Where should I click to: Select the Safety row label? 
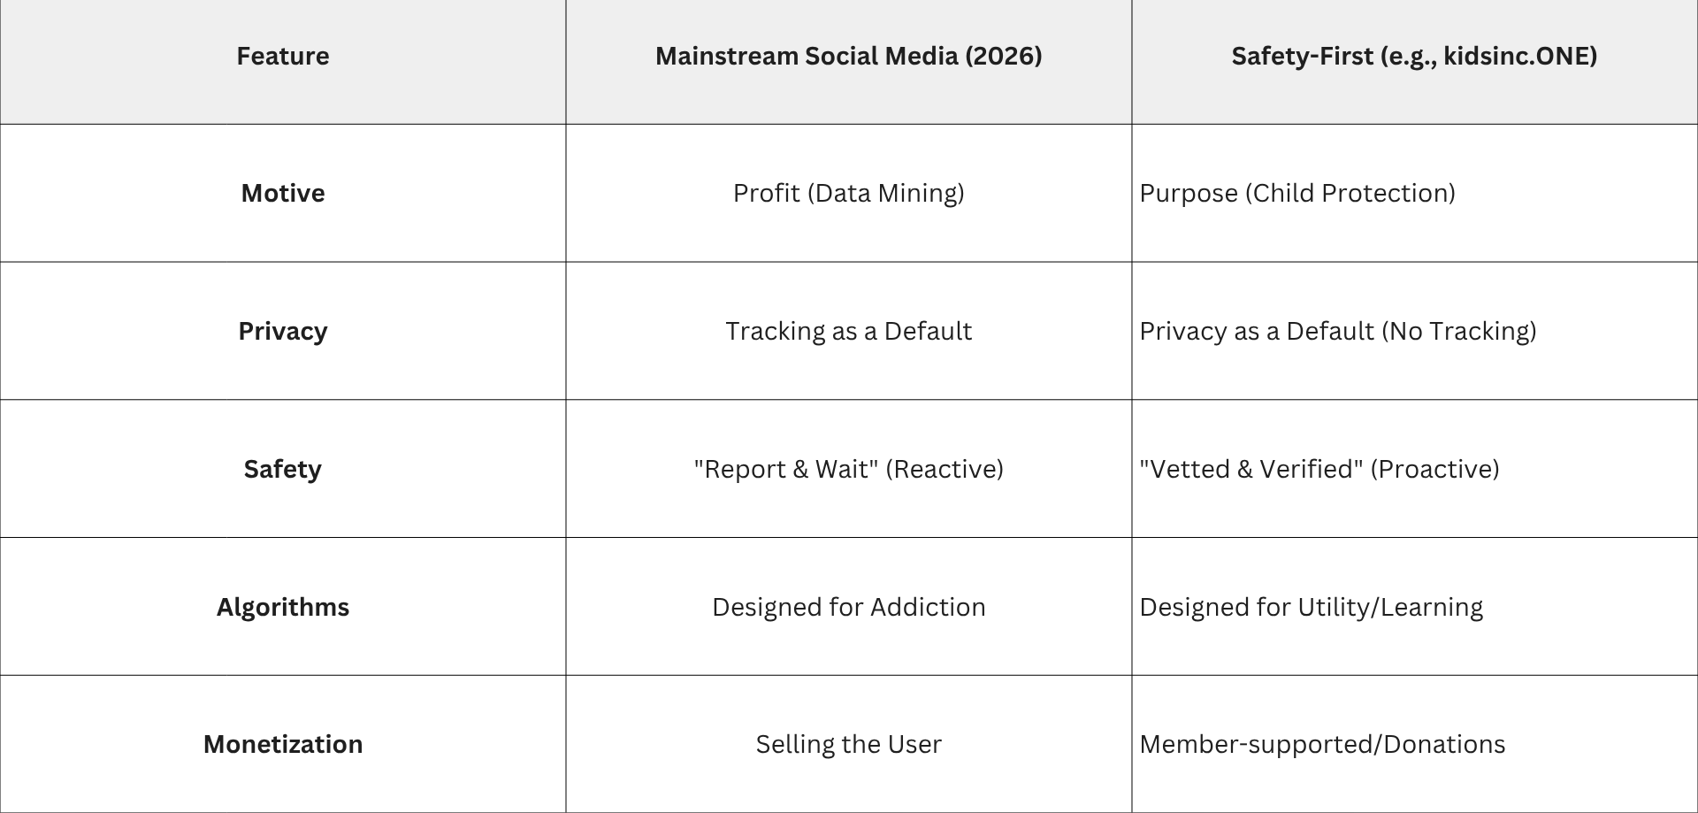pyautogui.click(x=283, y=469)
